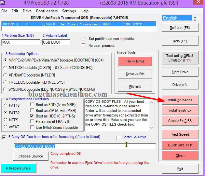
Task: Open the Settings menu
Action: [x=69, y=11]
